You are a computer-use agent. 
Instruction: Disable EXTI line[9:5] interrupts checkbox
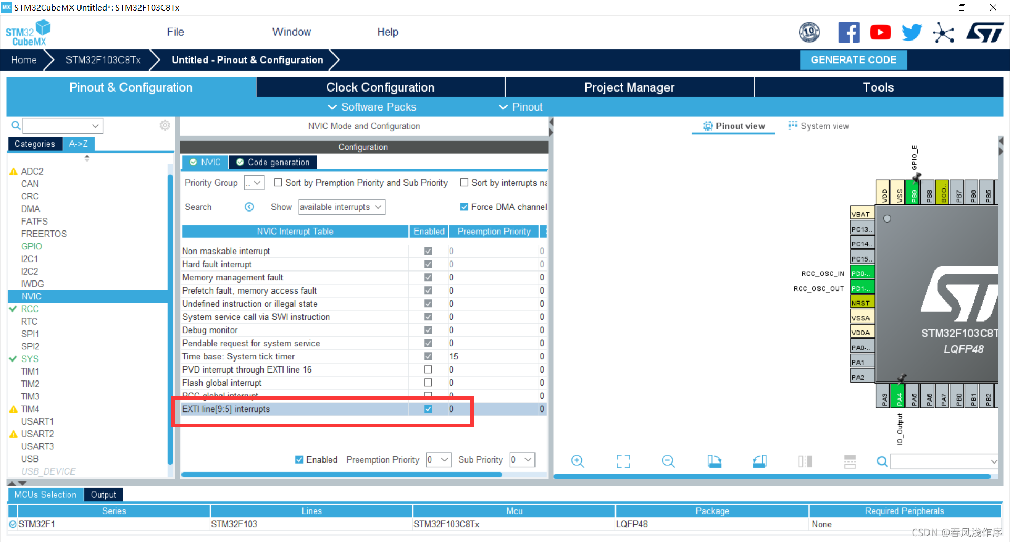coord(428,409)
